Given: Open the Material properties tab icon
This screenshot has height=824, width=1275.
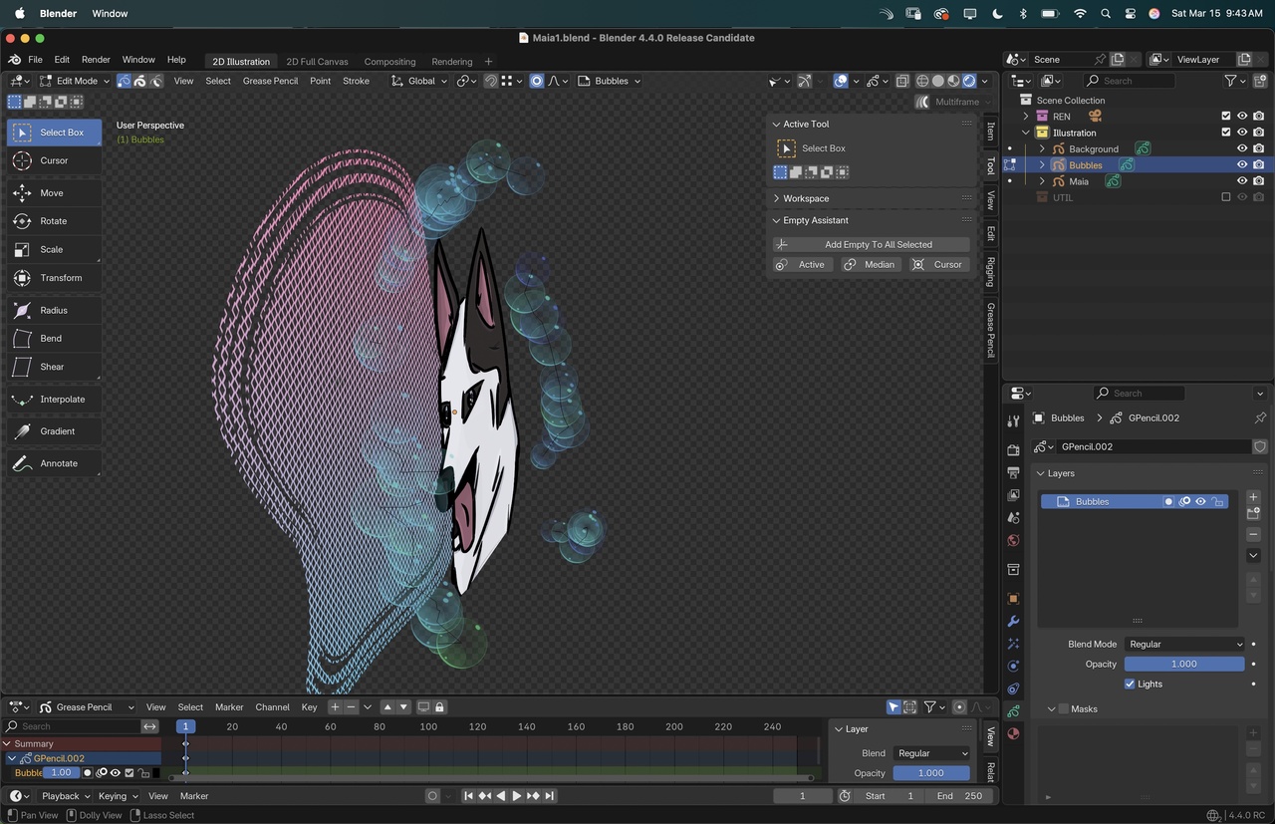Looking at the screenshot, I should pos(1013,733).
